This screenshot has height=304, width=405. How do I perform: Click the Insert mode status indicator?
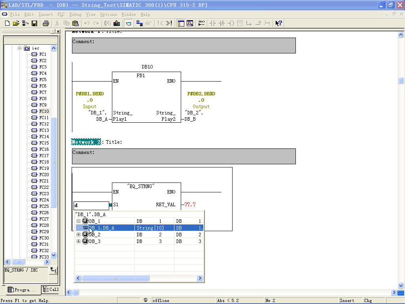pyautogui.click(x=350, y=300)
